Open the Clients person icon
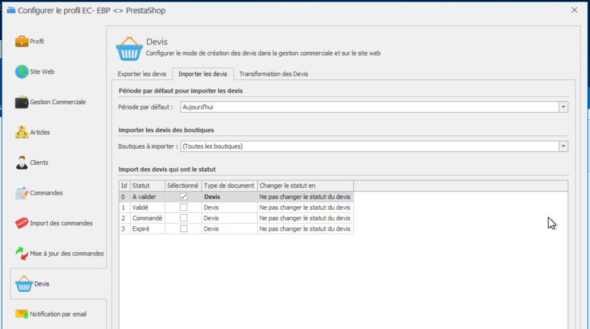This screenshot has width=590, height=329. click(21, 163)
